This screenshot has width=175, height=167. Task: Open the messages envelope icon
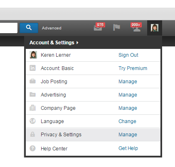[x=98, y=28]
